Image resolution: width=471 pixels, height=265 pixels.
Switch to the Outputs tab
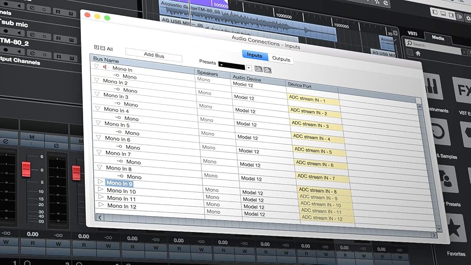281,59
